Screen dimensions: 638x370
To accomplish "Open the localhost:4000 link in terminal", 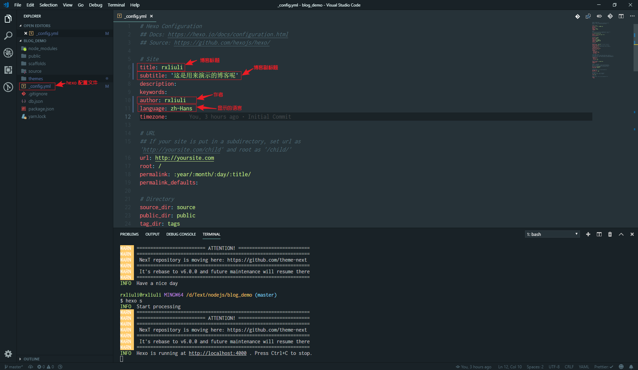I will click(x=218, y=353).
